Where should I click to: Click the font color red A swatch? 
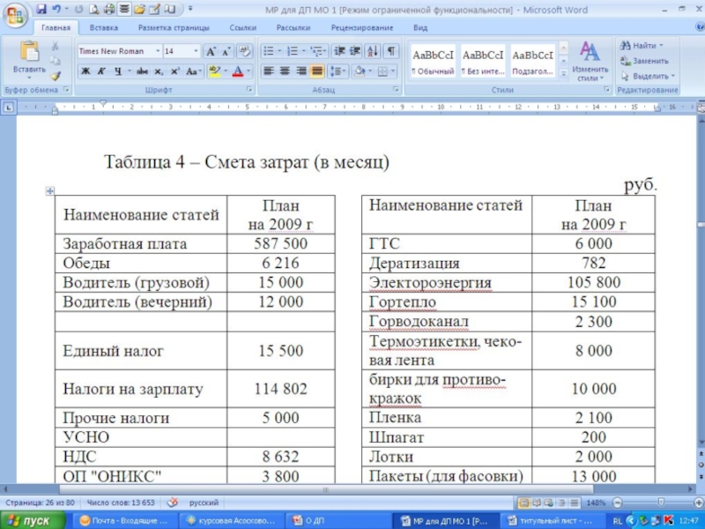(238, 71)
